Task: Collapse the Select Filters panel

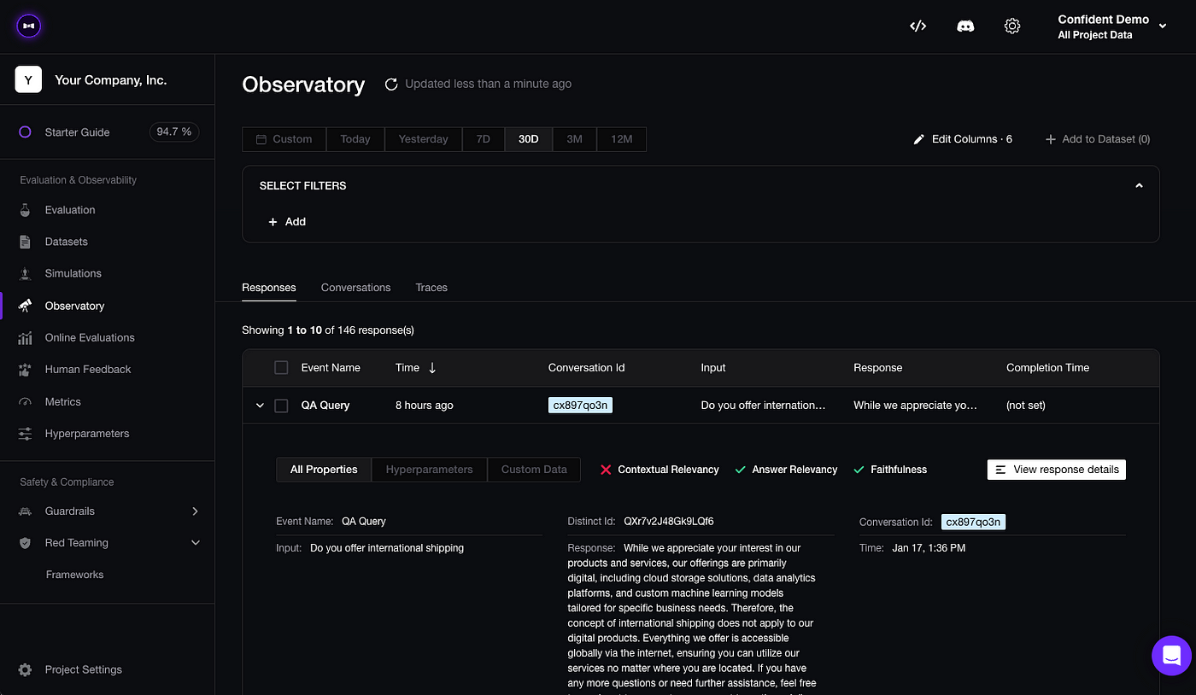Action: pos(1139,184)
